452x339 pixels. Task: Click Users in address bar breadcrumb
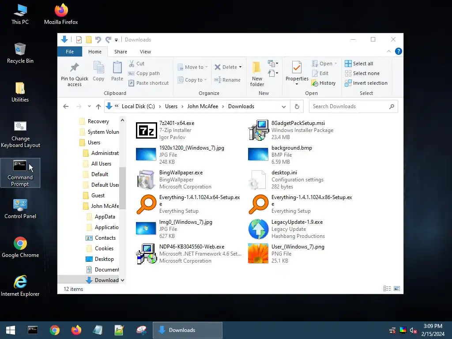[171, 106]
